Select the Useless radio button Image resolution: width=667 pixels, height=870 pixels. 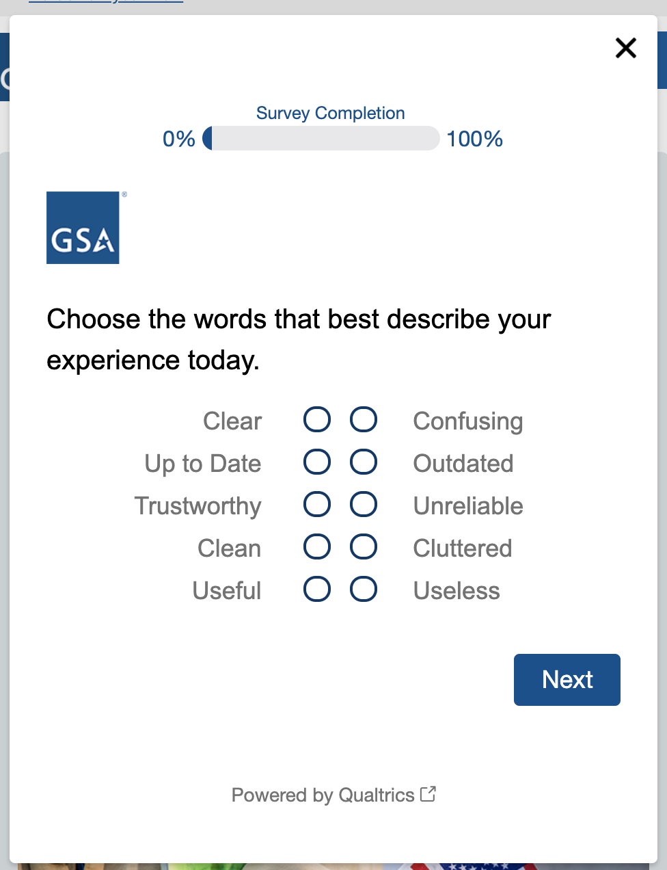pyautogui.click(x=364, y=589)
